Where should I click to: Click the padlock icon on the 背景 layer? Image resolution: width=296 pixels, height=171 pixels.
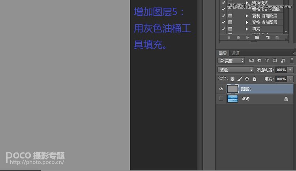(x=286, y=99)
